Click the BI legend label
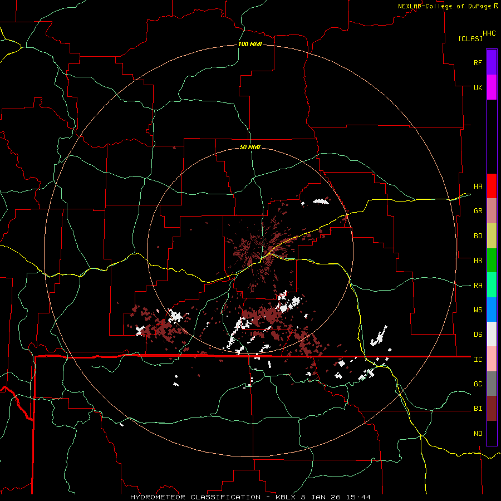501x501 pixels. 478,409
